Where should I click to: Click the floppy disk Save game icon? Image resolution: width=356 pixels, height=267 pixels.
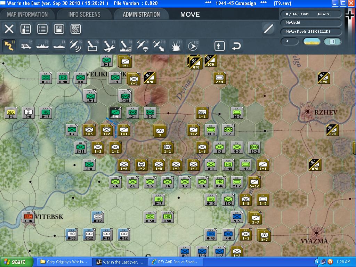59,29
